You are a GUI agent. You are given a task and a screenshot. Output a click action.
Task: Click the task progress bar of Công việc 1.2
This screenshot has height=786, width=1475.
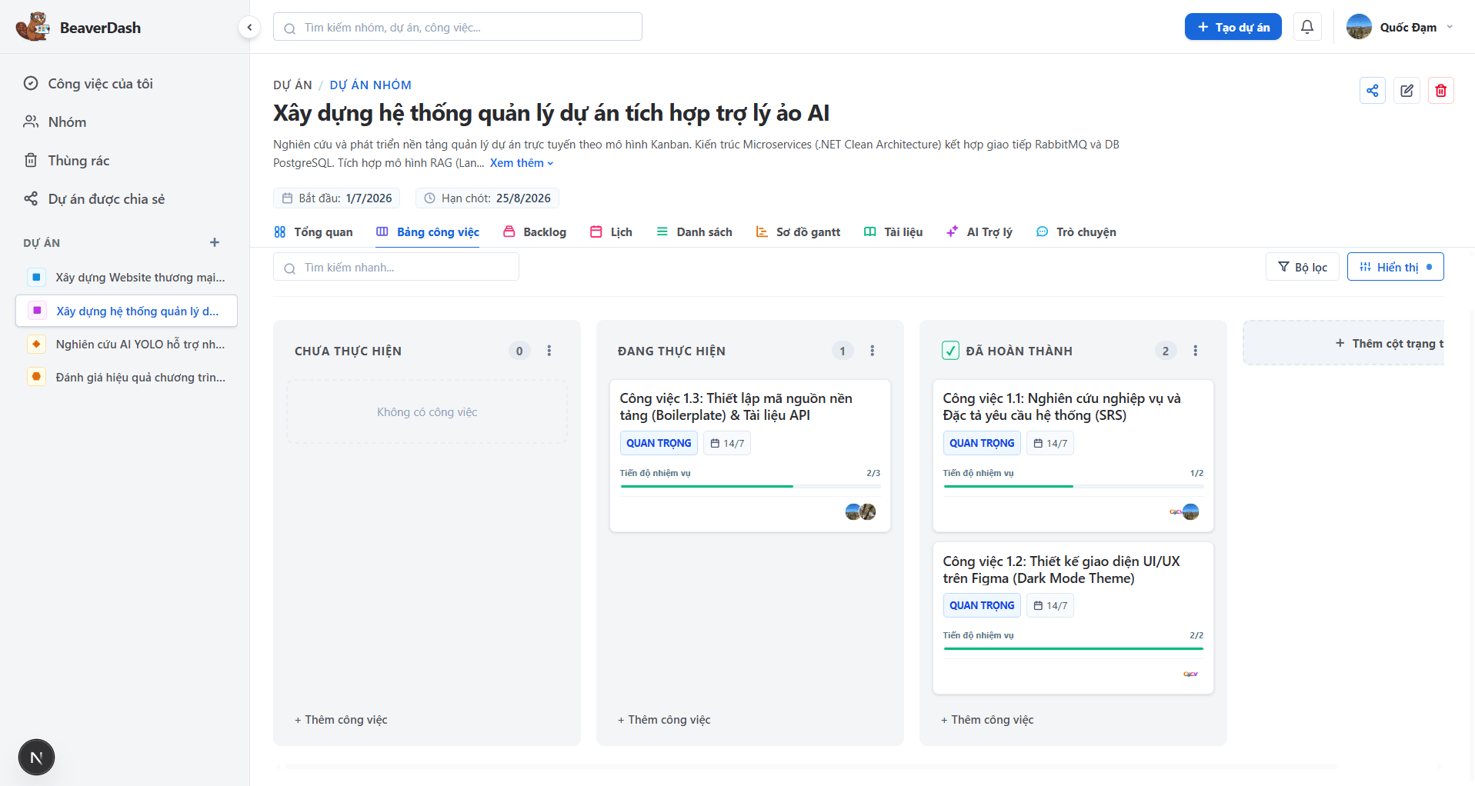tap(1073, 648)
